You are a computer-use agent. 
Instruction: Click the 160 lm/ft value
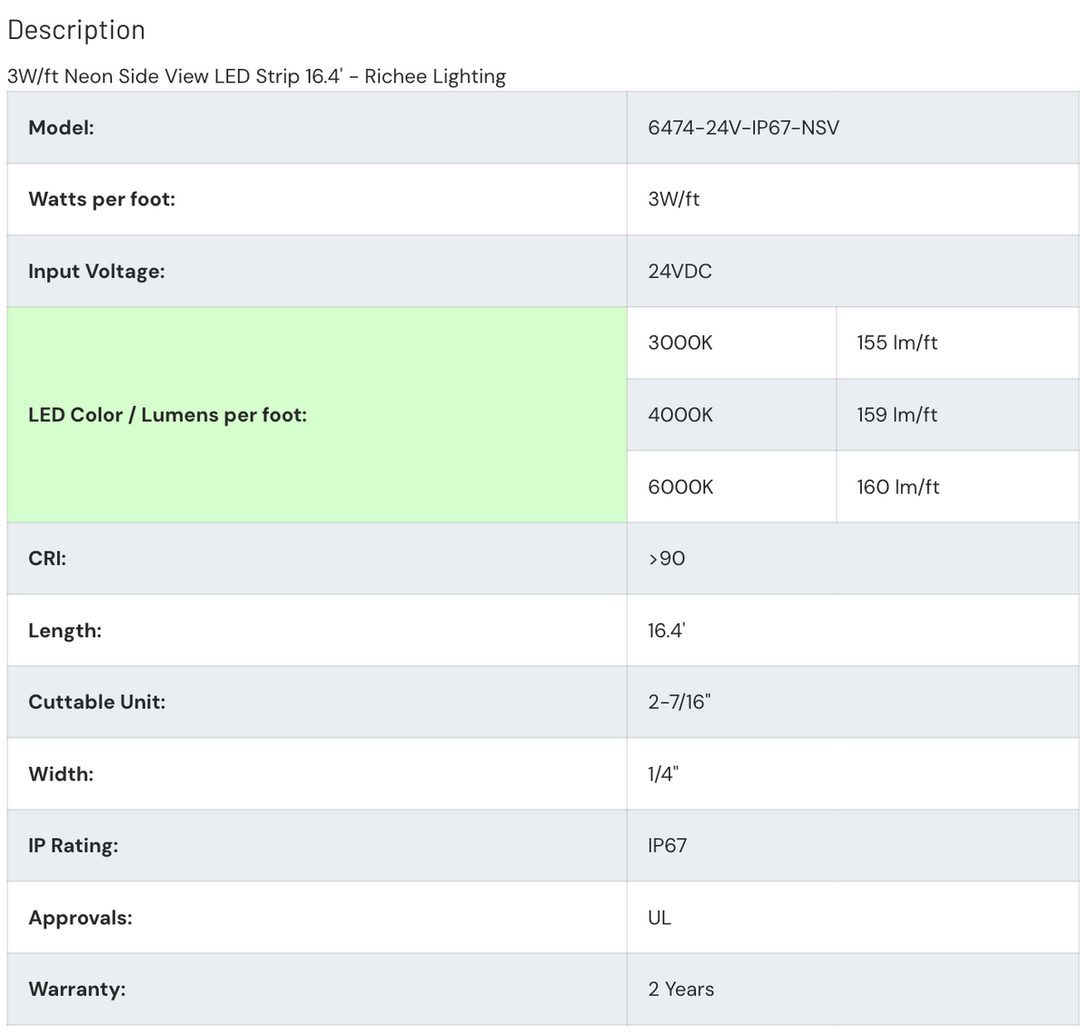tap(897, 486)
